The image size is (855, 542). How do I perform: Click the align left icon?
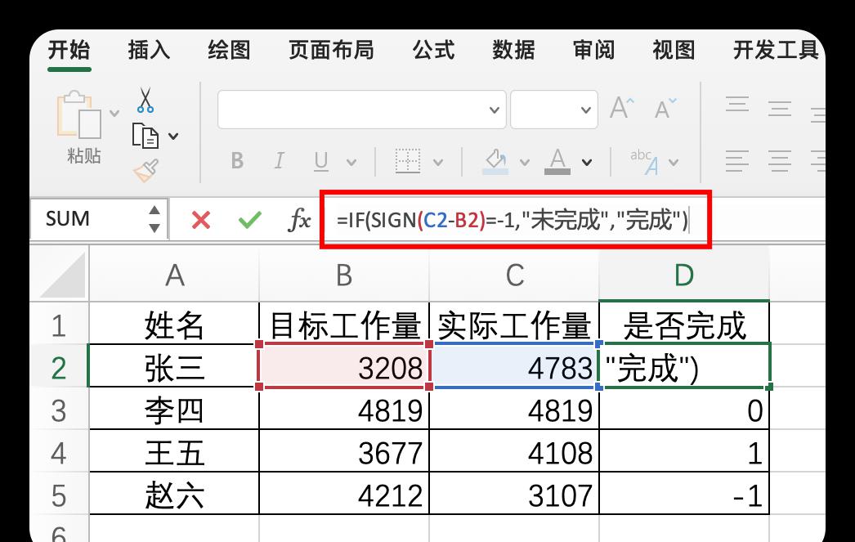pos(737,161)
